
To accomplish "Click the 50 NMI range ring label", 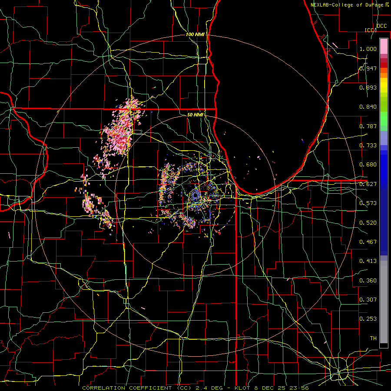I will [x=195, y=115].
